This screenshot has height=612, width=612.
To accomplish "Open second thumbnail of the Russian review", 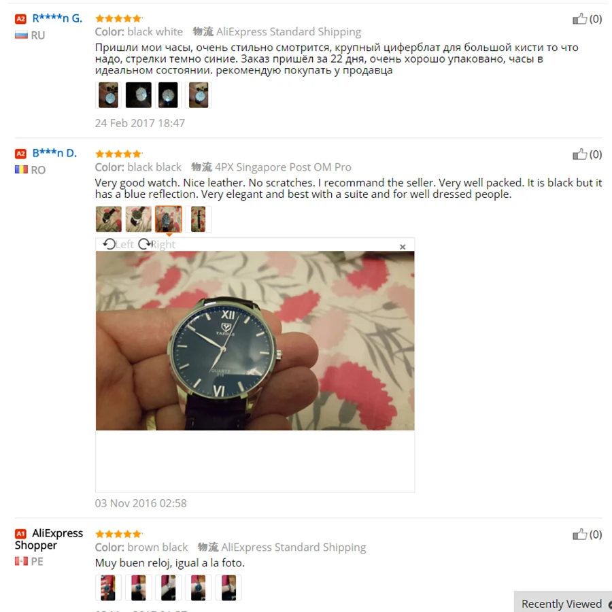I will pyautogui.click(x=139, y=95).
